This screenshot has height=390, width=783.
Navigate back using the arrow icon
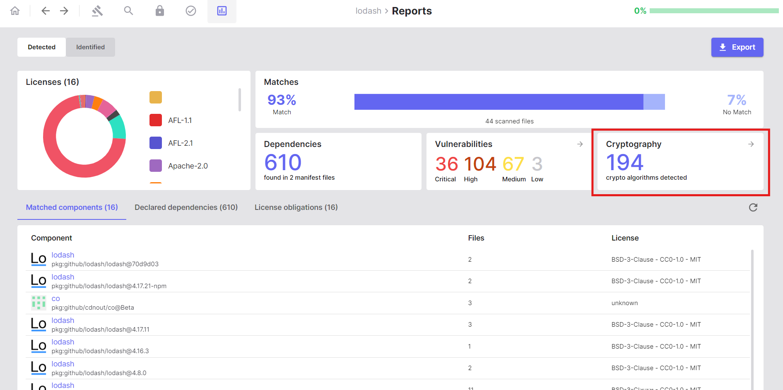pos(45,11)
